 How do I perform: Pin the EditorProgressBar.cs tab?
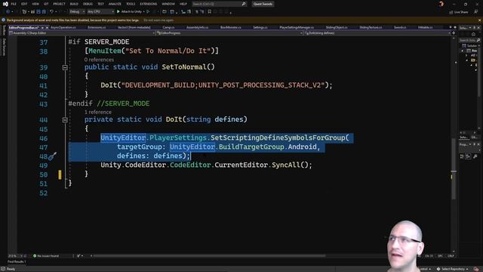(x=42, y=28)
